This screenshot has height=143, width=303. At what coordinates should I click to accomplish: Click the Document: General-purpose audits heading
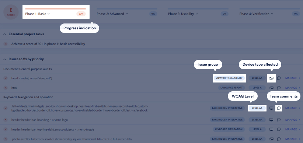pos(27,69)
